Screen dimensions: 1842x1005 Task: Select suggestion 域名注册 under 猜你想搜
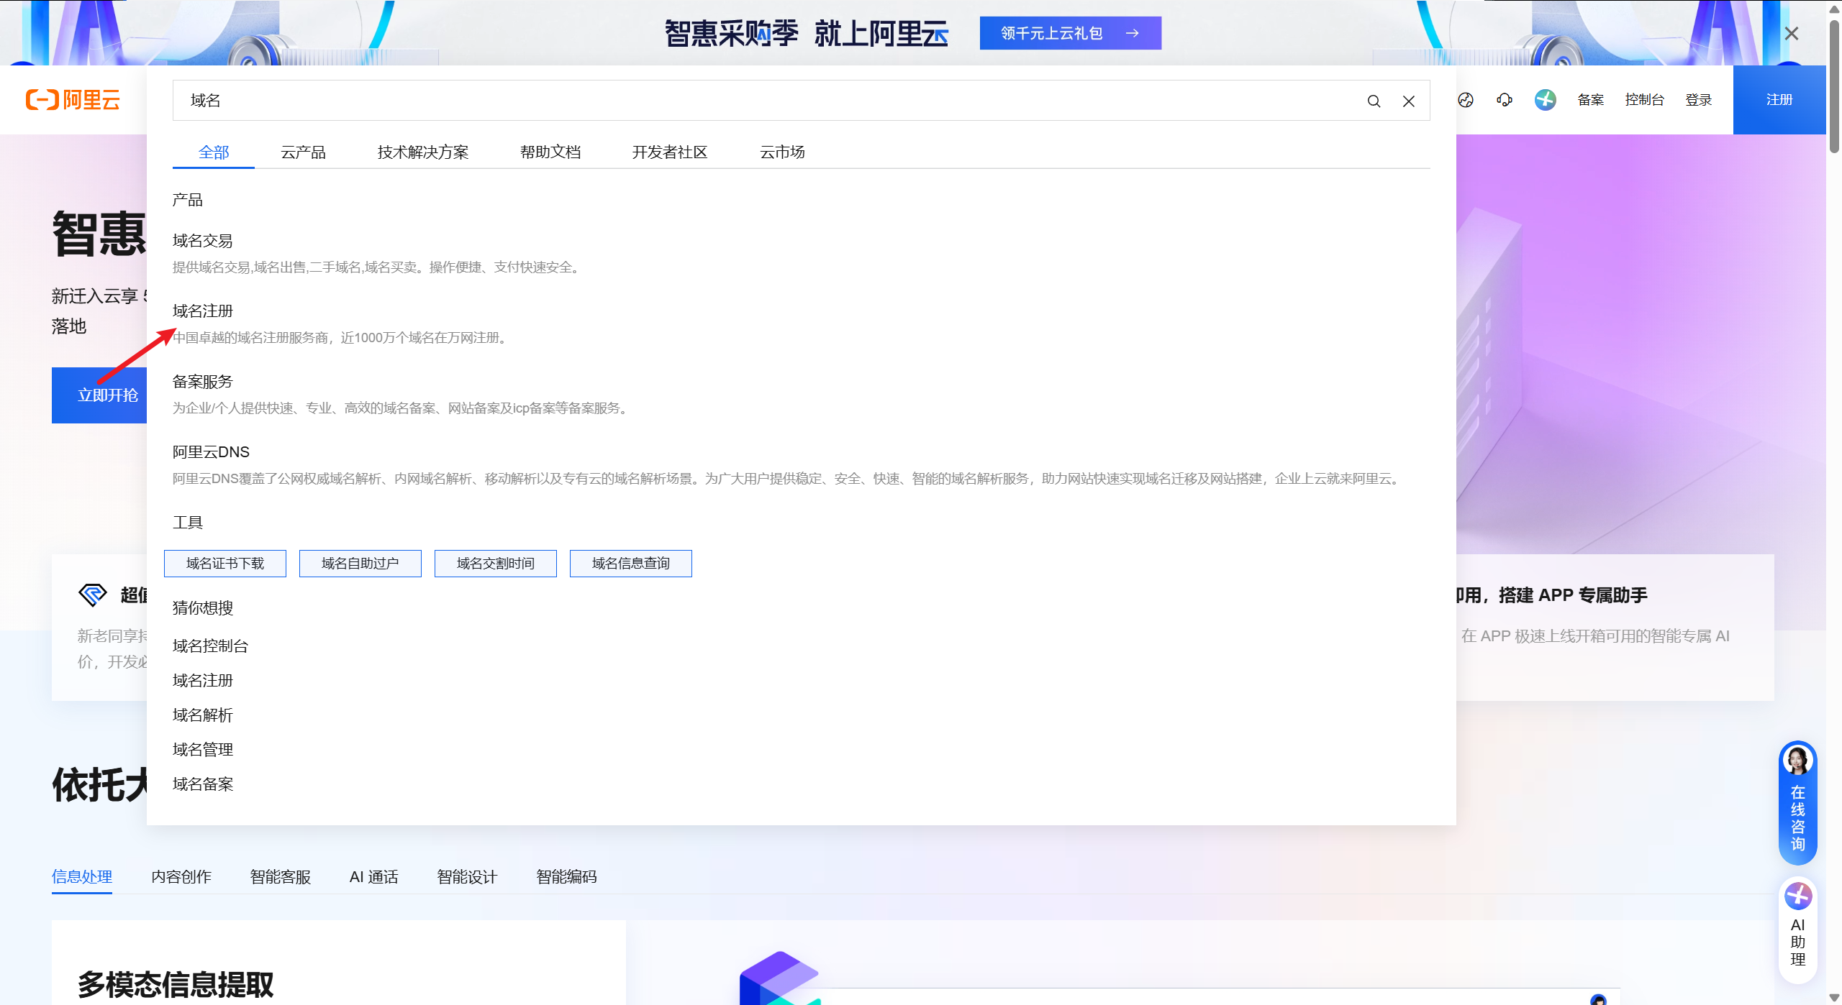click(203, 681)
